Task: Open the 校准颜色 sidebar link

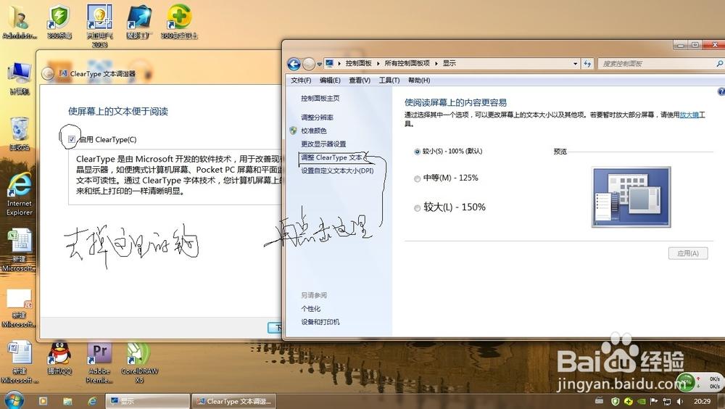Action: [314, 131]
